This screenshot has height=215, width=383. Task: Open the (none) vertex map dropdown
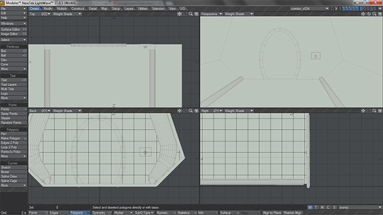[360, 207]
